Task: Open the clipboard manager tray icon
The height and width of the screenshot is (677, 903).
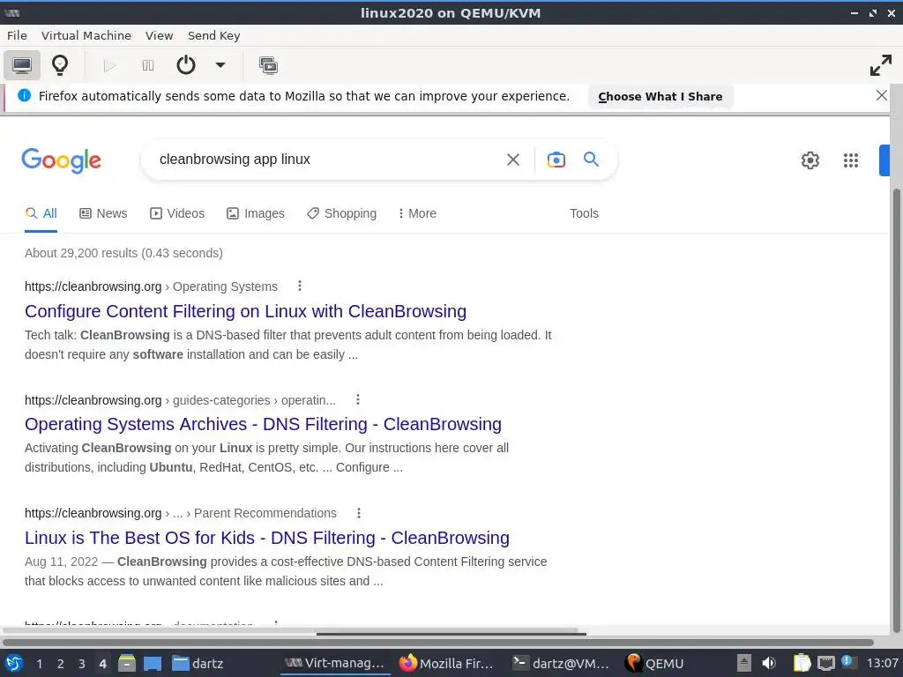Action: click(802, 663)
